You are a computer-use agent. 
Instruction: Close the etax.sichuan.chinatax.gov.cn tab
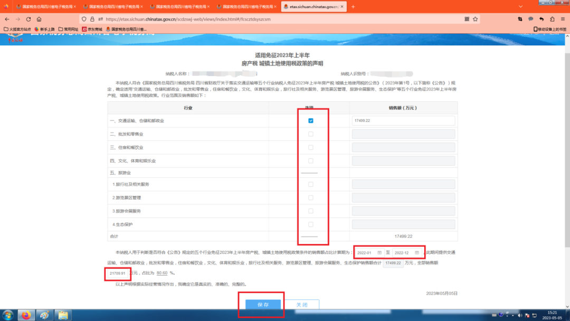pos(342,6)
